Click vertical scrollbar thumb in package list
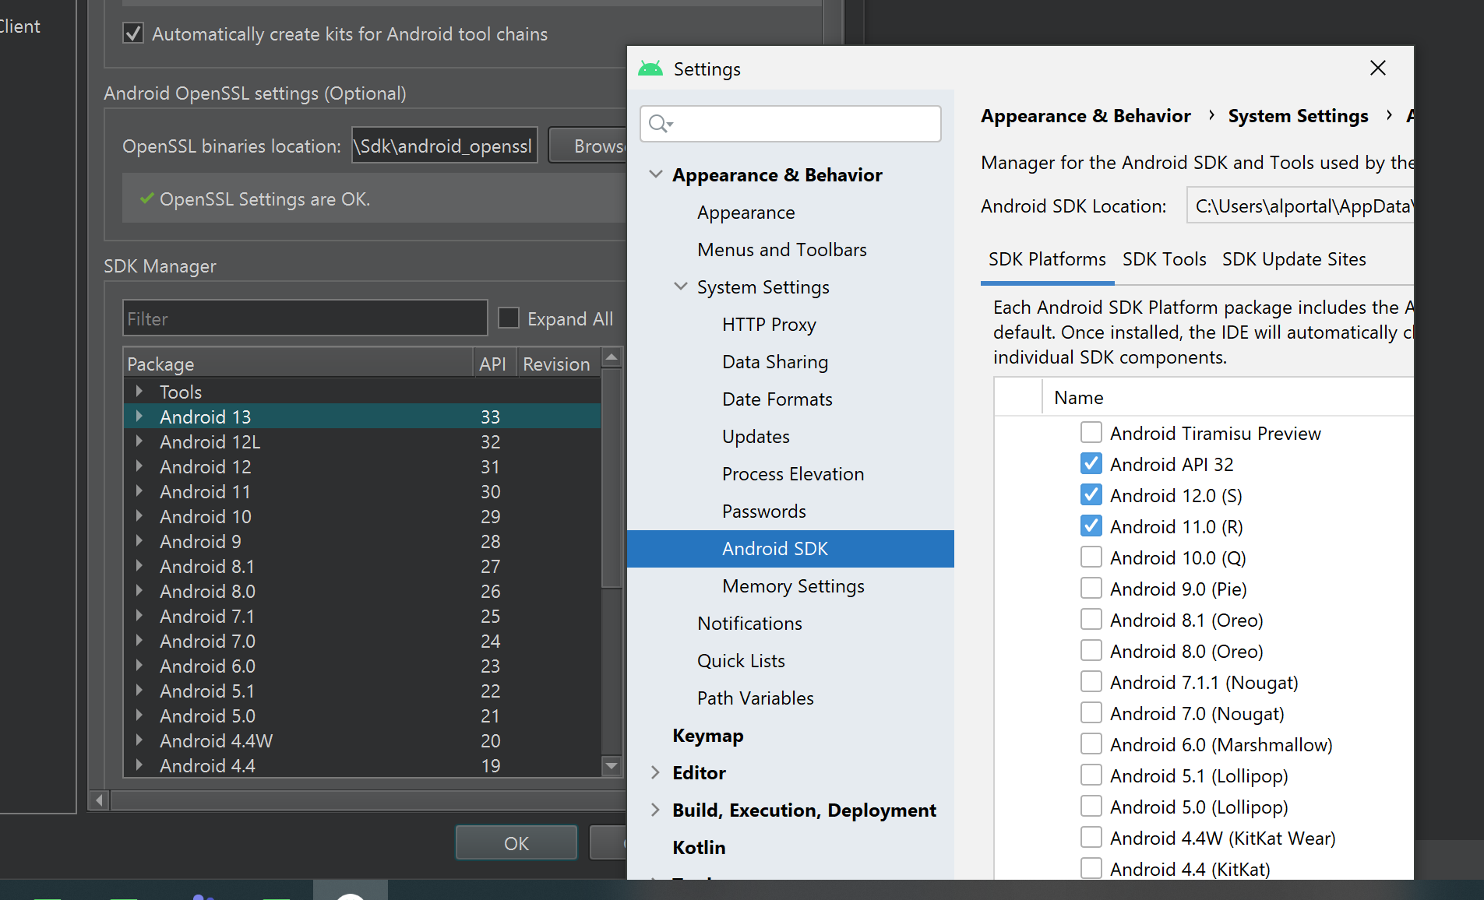The width and height of the screenshot is (1484, 900). tap(612, 476)
